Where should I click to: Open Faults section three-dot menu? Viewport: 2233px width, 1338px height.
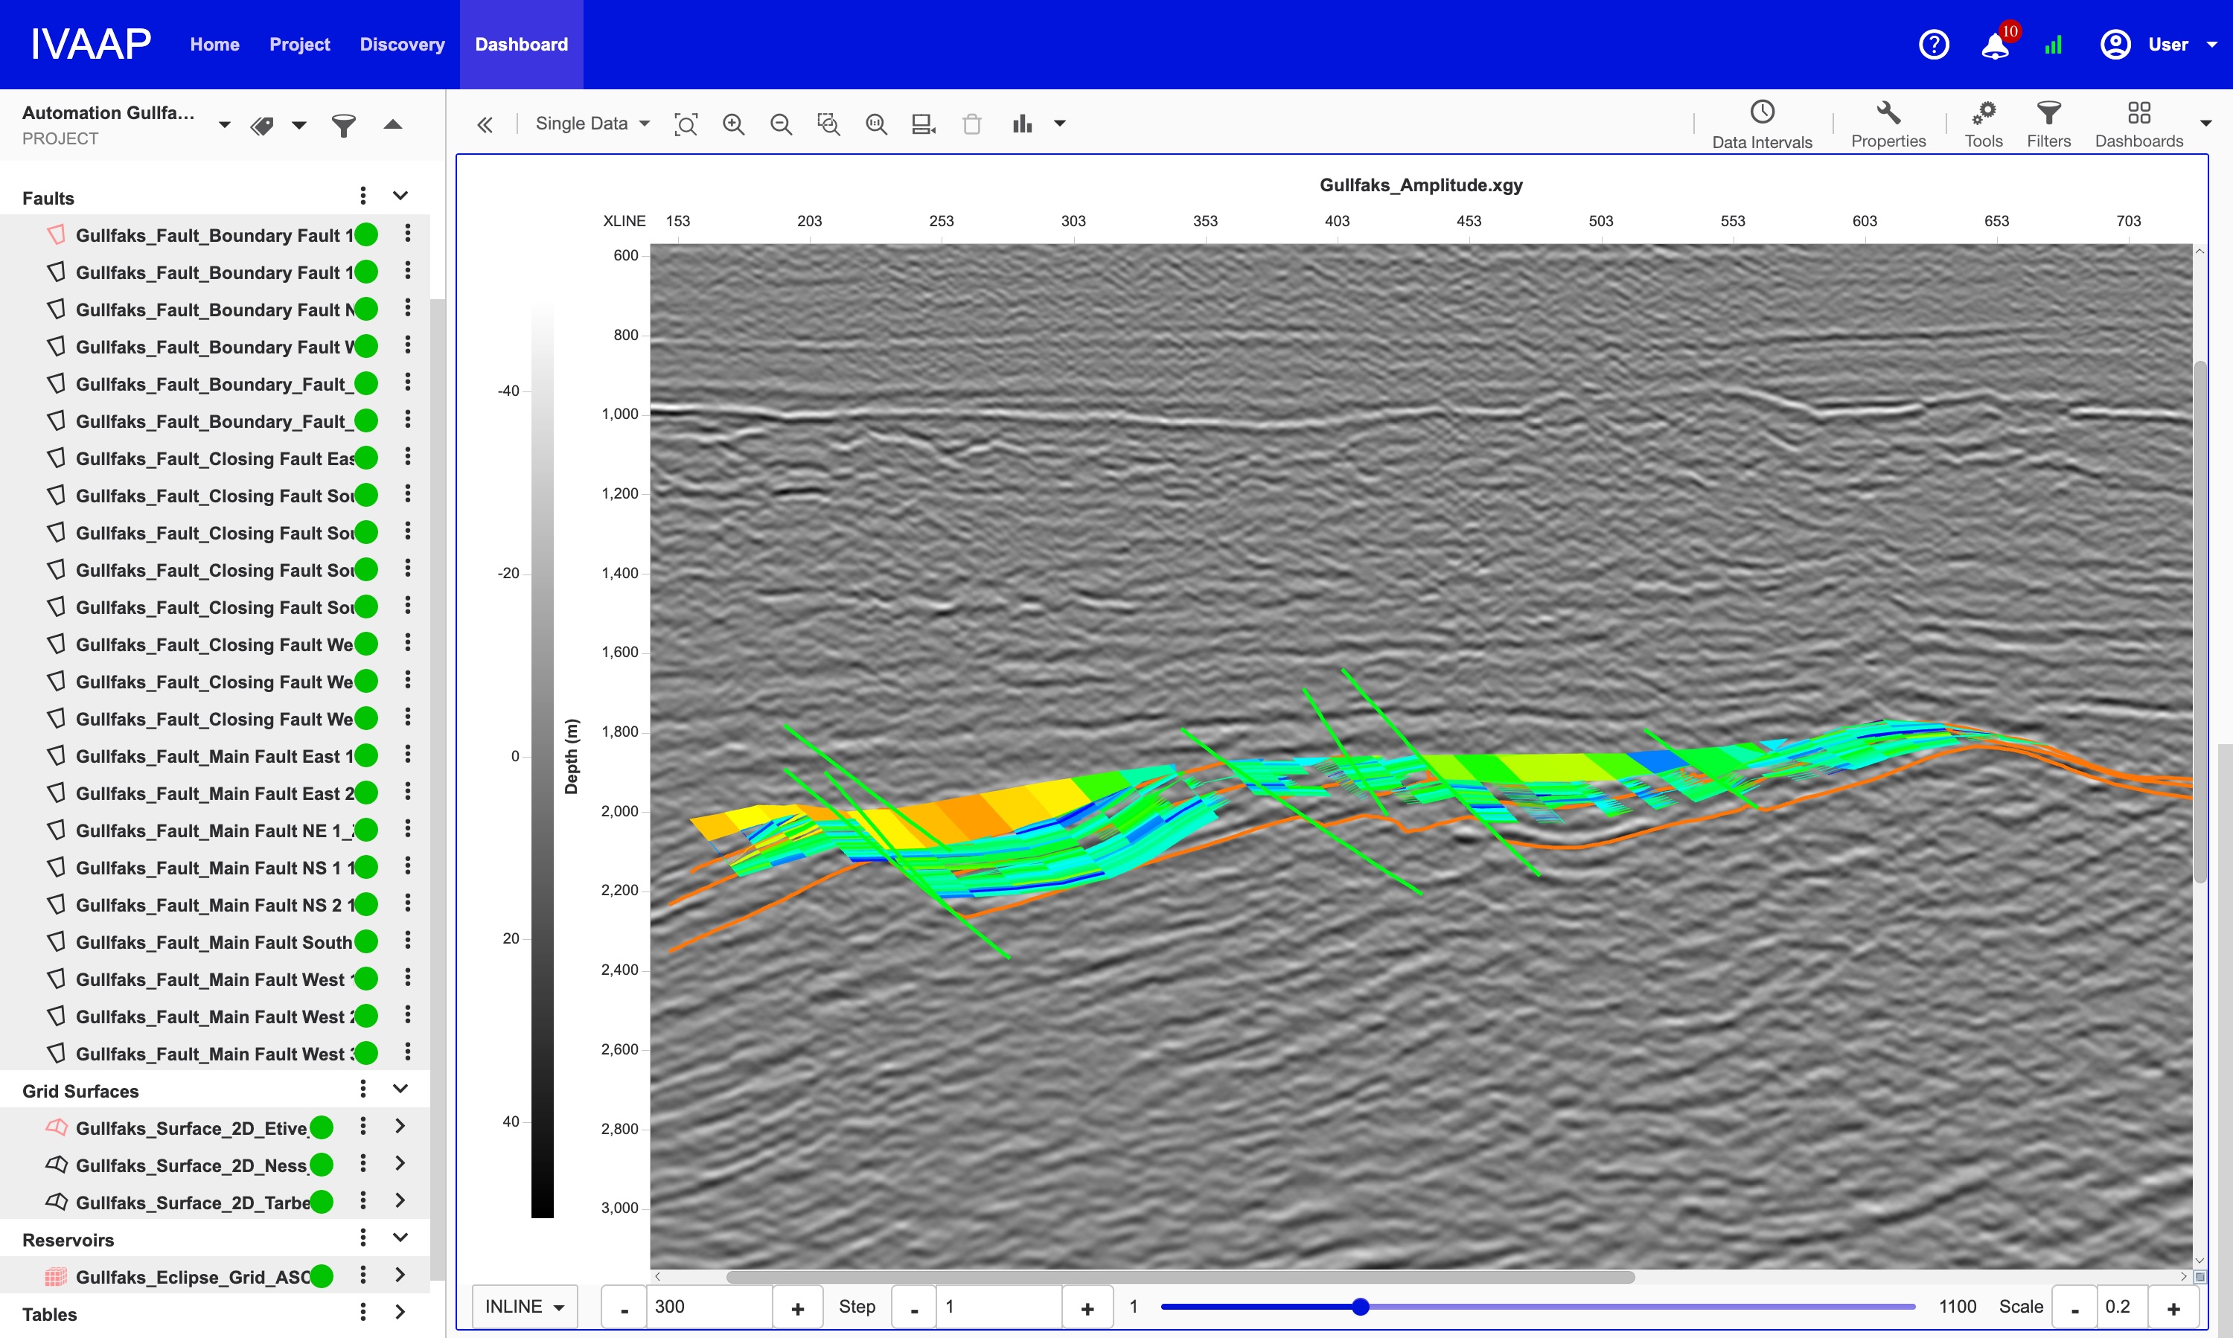click(x=362, y=196)
